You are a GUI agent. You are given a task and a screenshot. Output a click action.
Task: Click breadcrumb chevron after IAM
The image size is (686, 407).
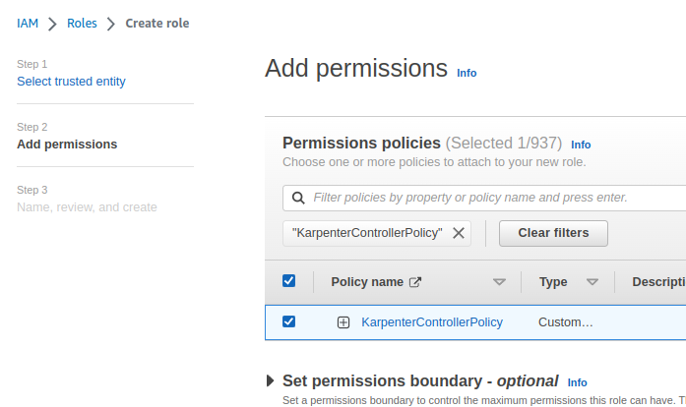point(52,24)
